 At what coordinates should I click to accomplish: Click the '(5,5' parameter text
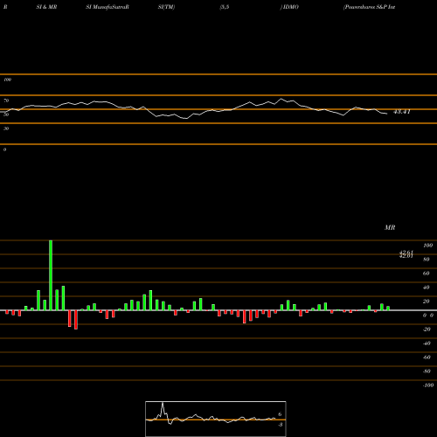[x=225, y=7]
